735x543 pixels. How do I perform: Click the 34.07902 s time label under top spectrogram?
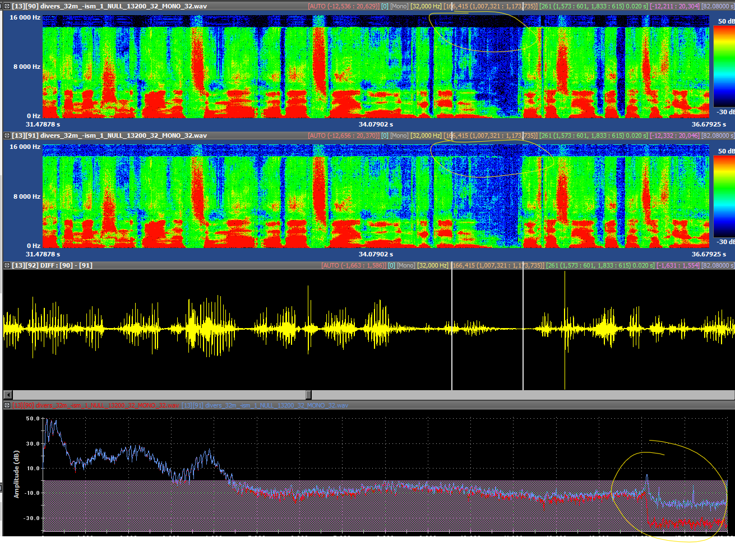376,124
